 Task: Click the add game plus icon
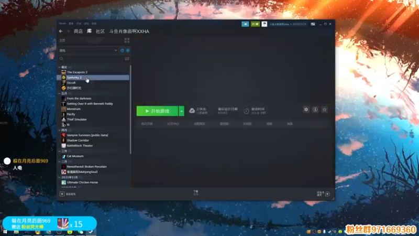point(62,194)
